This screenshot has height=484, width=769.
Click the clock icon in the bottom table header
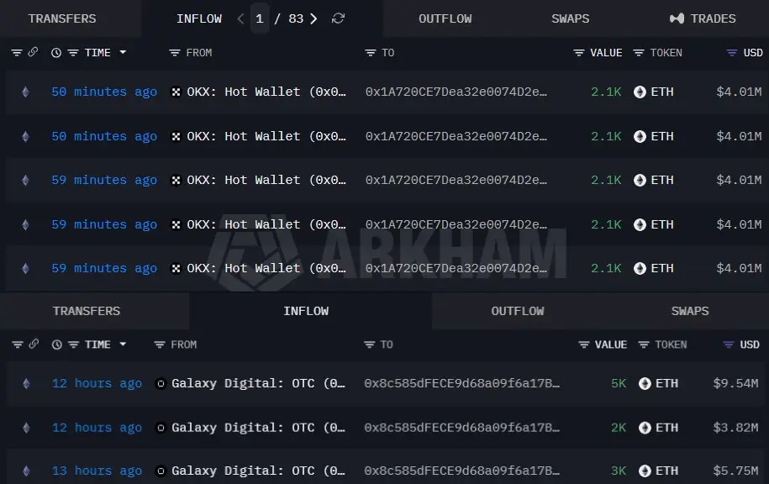point(57,345)
